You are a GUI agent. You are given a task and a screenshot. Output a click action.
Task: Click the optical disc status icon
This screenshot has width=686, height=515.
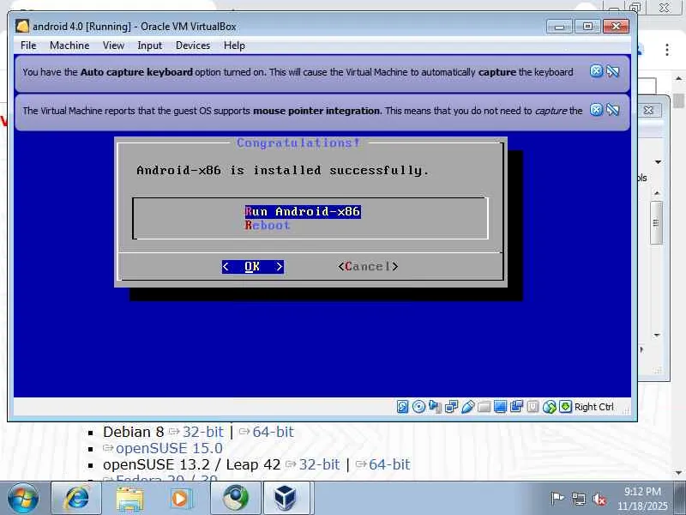point(418,407)
